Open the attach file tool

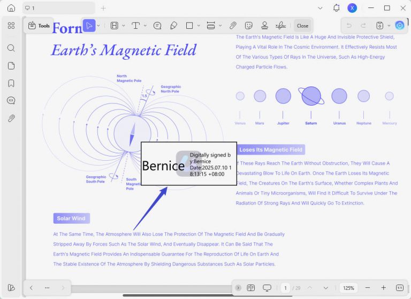(233, 26)
